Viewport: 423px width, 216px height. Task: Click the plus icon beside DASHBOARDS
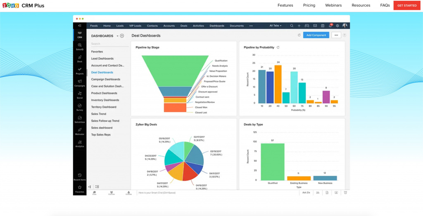coord(122,36)
